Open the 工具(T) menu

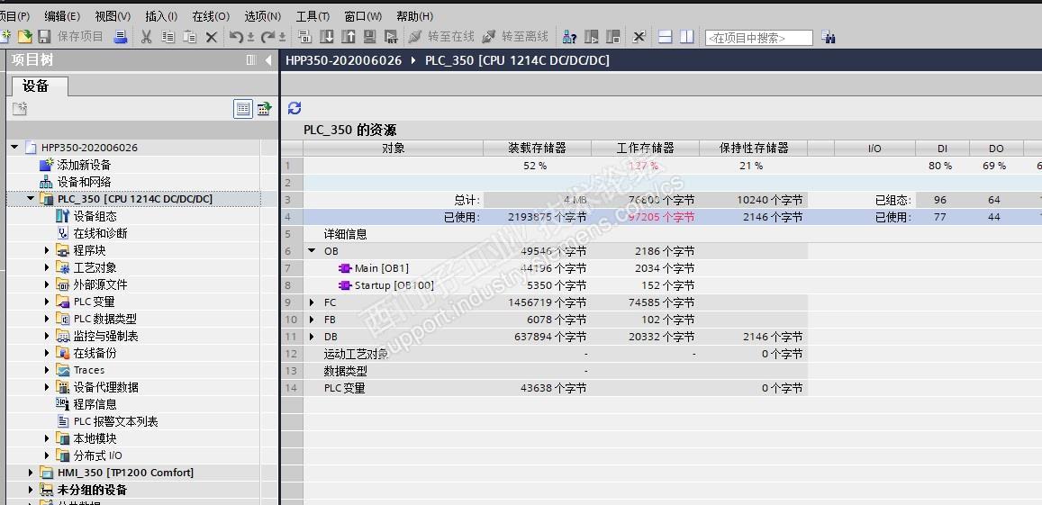(x=313, y=16)
